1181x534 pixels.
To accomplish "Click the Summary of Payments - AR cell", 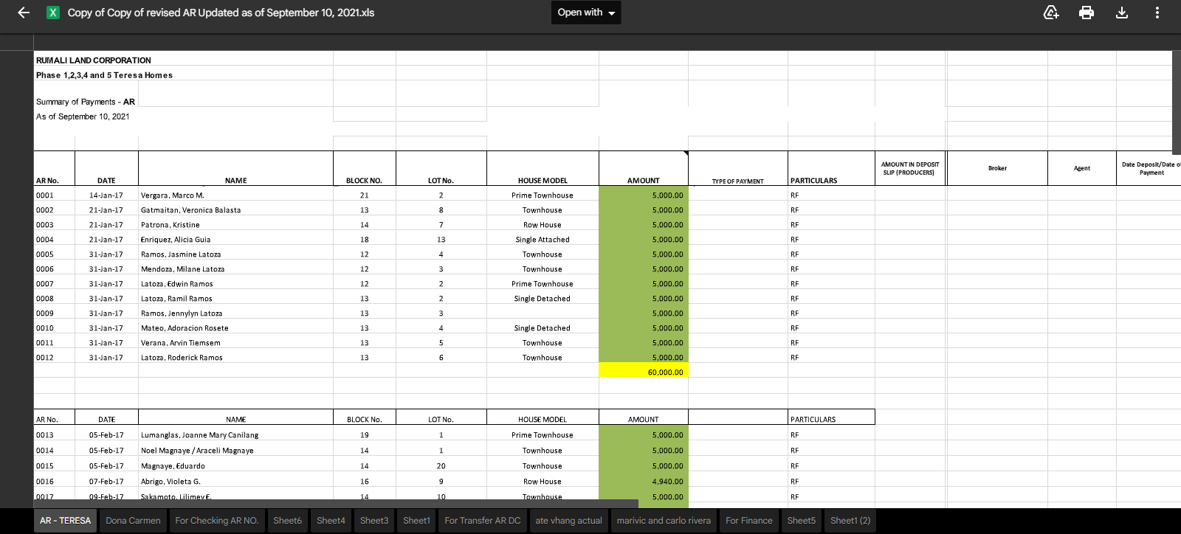I will tap(86, 102).
